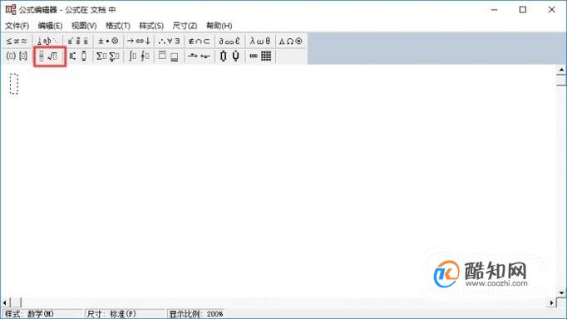Click the horizontal scrollbar right arrow
Image resolution: width=567 pixels, height=319 pixels.
pyautogui.click(x=552, y=302)
